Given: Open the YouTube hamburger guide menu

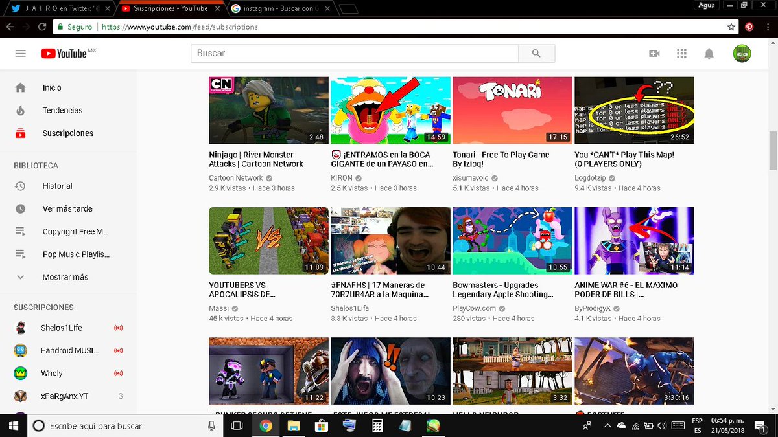Looking at the screenshot, I should pyautogui.click(x=21, y=54).
